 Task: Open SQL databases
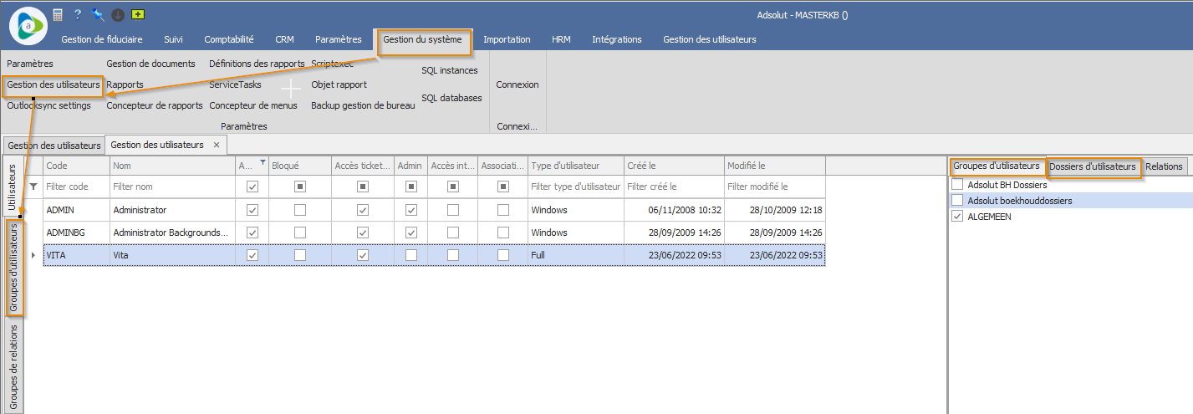[451, 98]
